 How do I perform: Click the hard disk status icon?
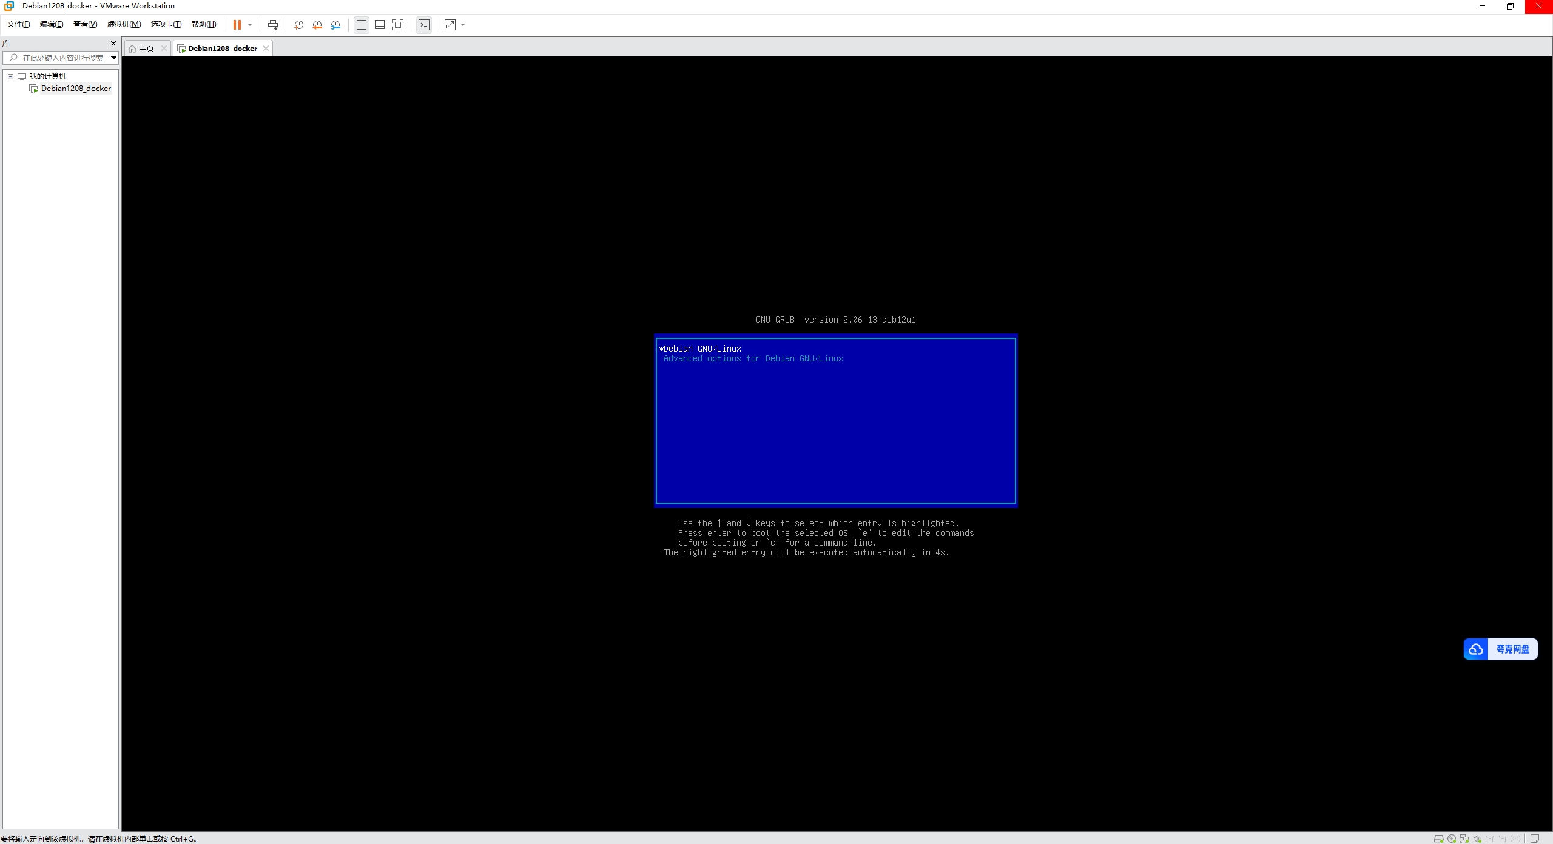tap(1438, 839)
